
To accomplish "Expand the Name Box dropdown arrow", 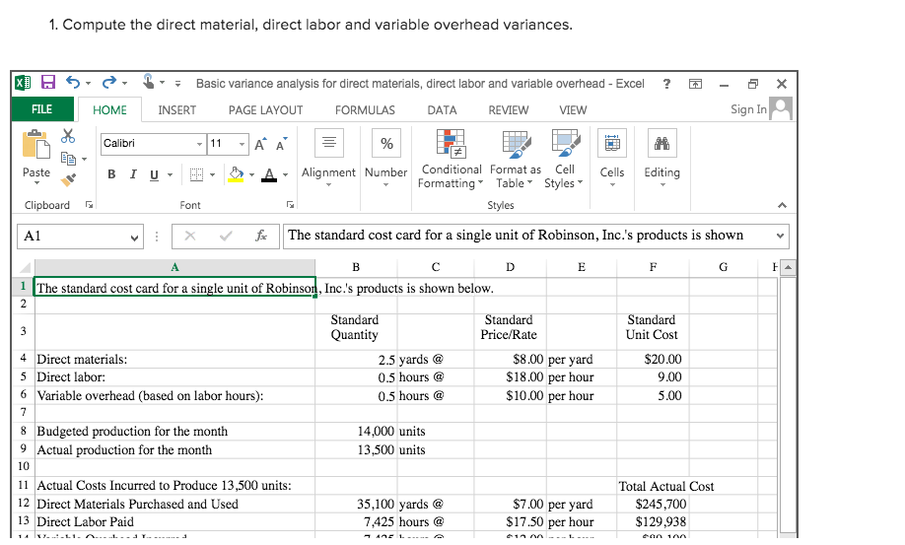I will pyautogui.click(x=136, y=237).
